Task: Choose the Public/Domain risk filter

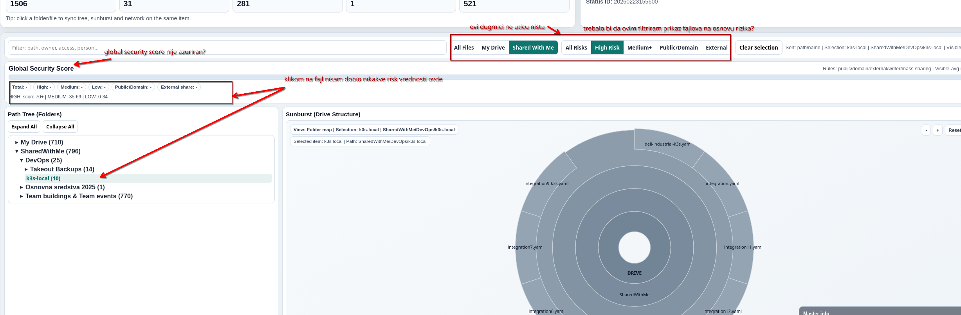Action: click(x=679, y=48)
